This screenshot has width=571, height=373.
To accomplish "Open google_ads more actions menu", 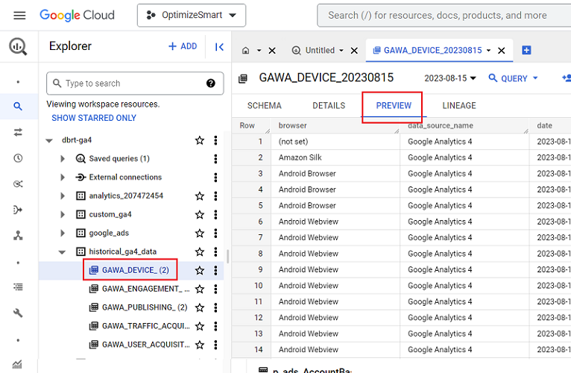I will click(x=215, y=233).
